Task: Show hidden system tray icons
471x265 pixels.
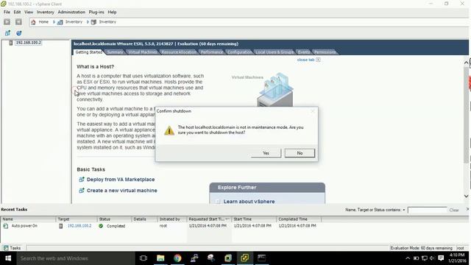Action: (408, 258)
